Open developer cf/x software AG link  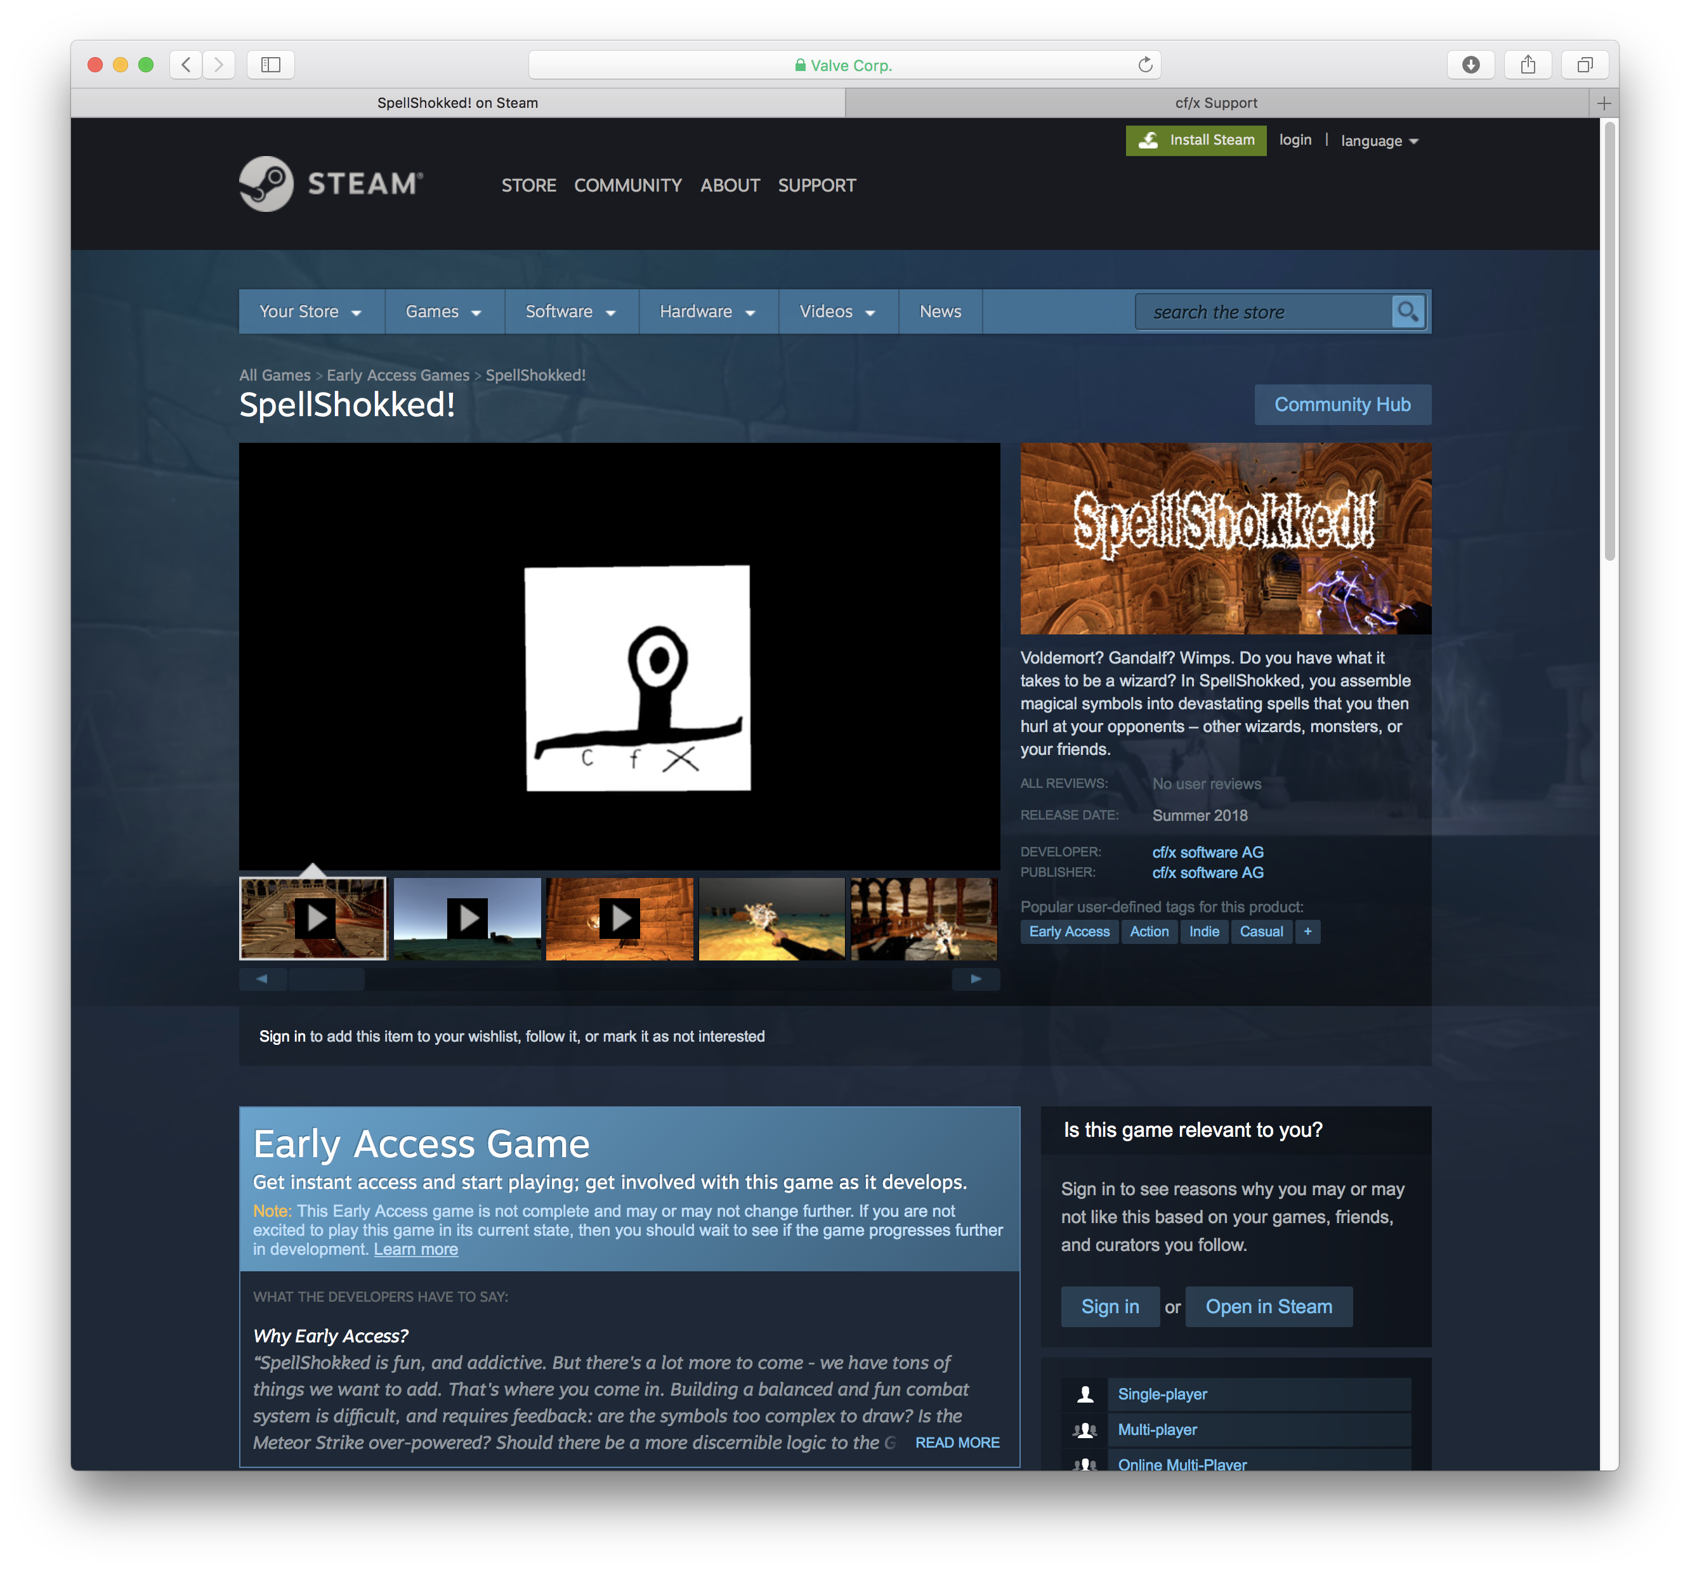(x=1208, y=852)
